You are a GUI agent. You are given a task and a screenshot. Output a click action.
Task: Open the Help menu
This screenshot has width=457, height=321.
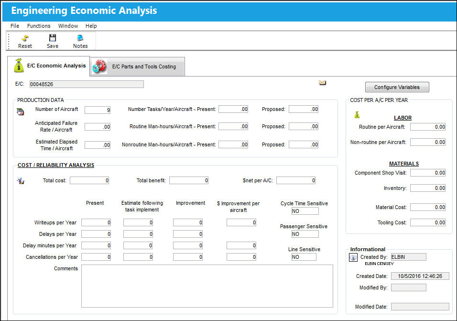[91, 26]
